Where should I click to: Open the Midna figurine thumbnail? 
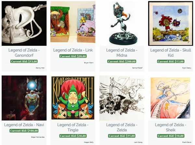tap(122, 23)
